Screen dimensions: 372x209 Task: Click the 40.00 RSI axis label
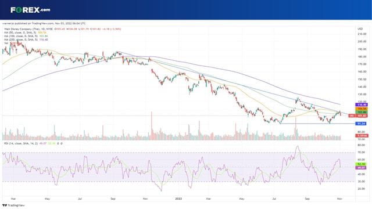coord(362,174)
